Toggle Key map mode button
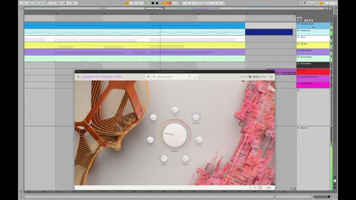 coord(309,3)
